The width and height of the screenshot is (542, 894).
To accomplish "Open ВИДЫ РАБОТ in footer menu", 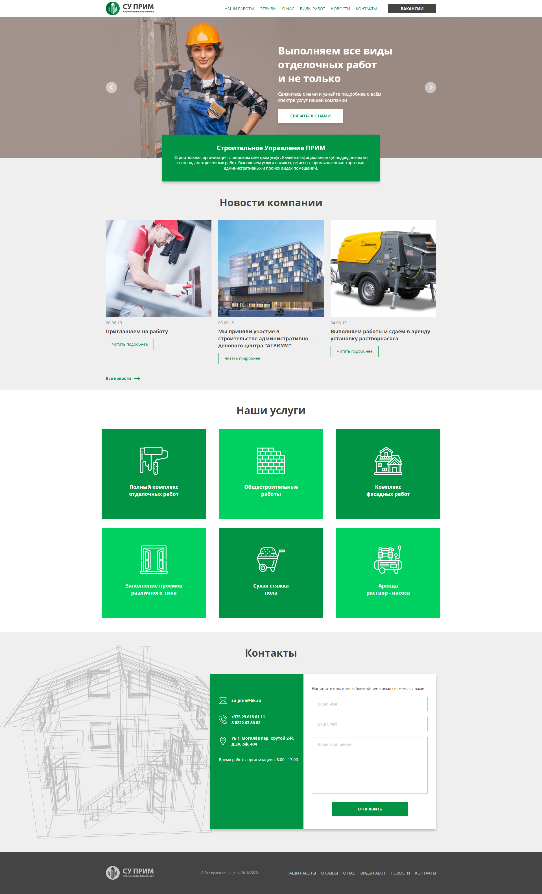I will pyautogui.click(x=373, y=873).
